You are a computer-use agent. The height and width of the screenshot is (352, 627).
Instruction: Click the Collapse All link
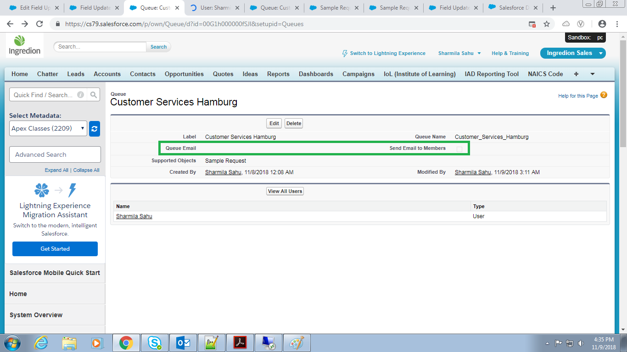(86, 170)
